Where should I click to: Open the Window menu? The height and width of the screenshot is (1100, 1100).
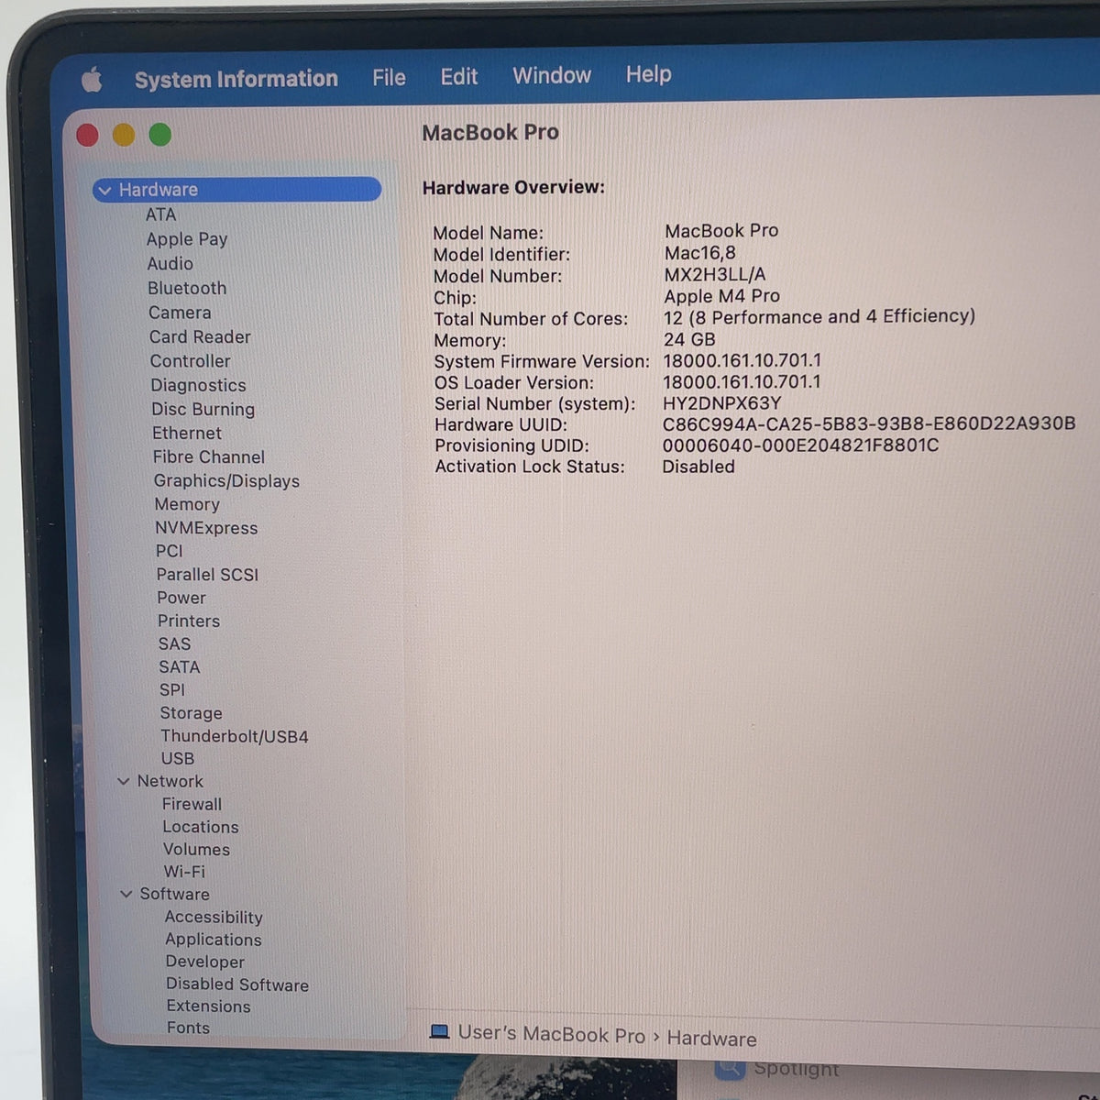click(552, 75)
